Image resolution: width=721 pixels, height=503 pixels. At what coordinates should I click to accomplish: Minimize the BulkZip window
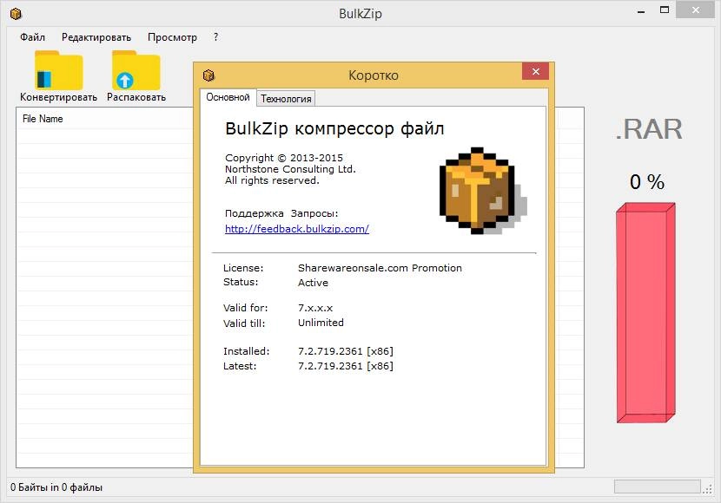tap(641, 11)
